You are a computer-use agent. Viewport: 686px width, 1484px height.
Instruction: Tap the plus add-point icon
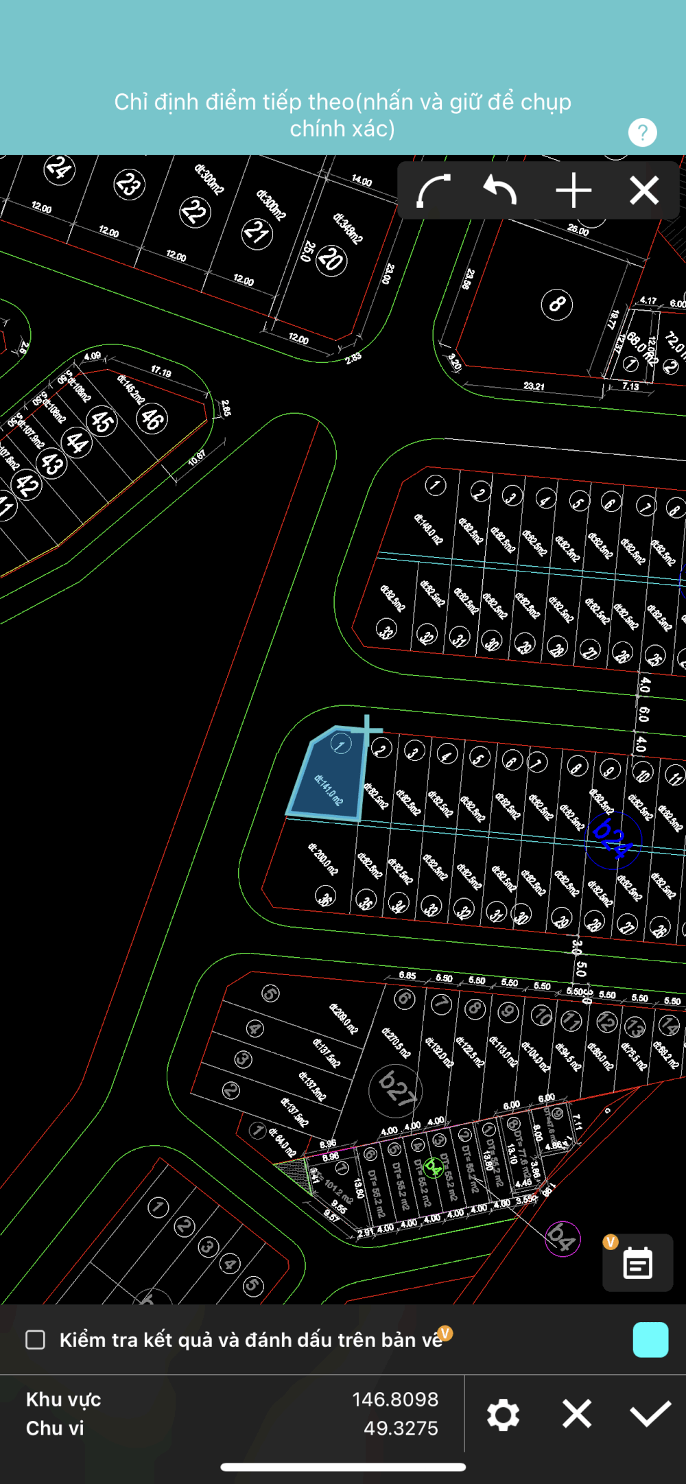click(573, 191)
